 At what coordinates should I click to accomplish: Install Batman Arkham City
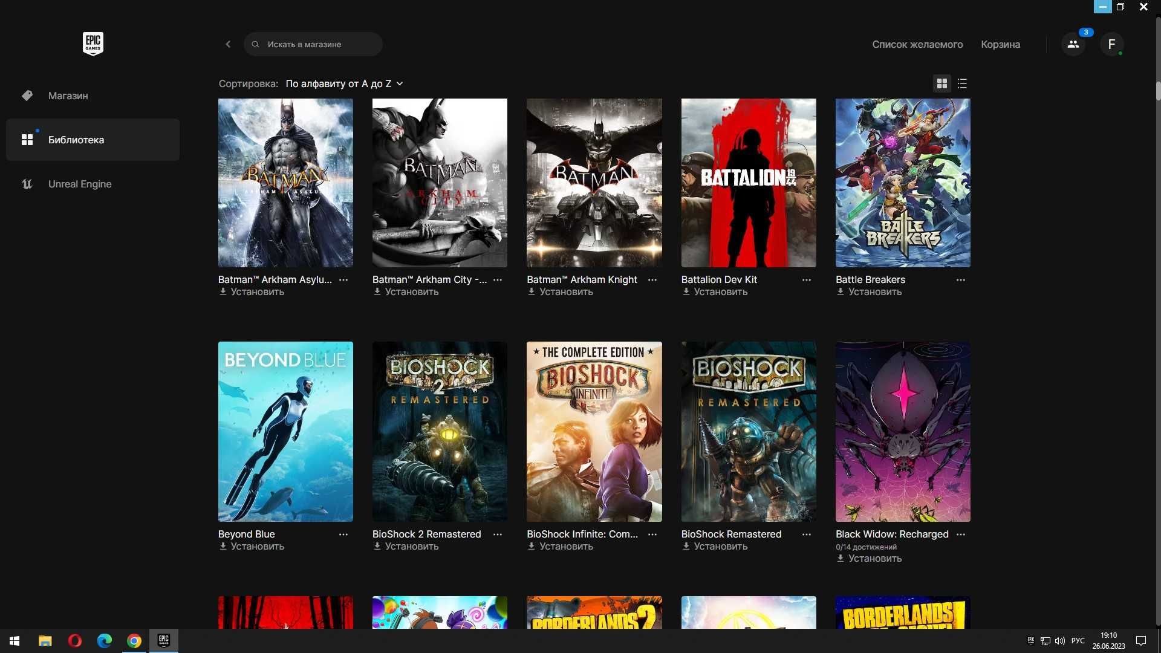pyautogui.click(x=406, y=291)
